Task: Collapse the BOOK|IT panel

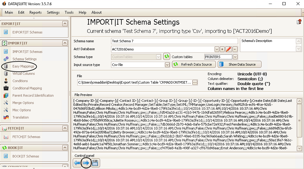Action: tap(65, 147)
